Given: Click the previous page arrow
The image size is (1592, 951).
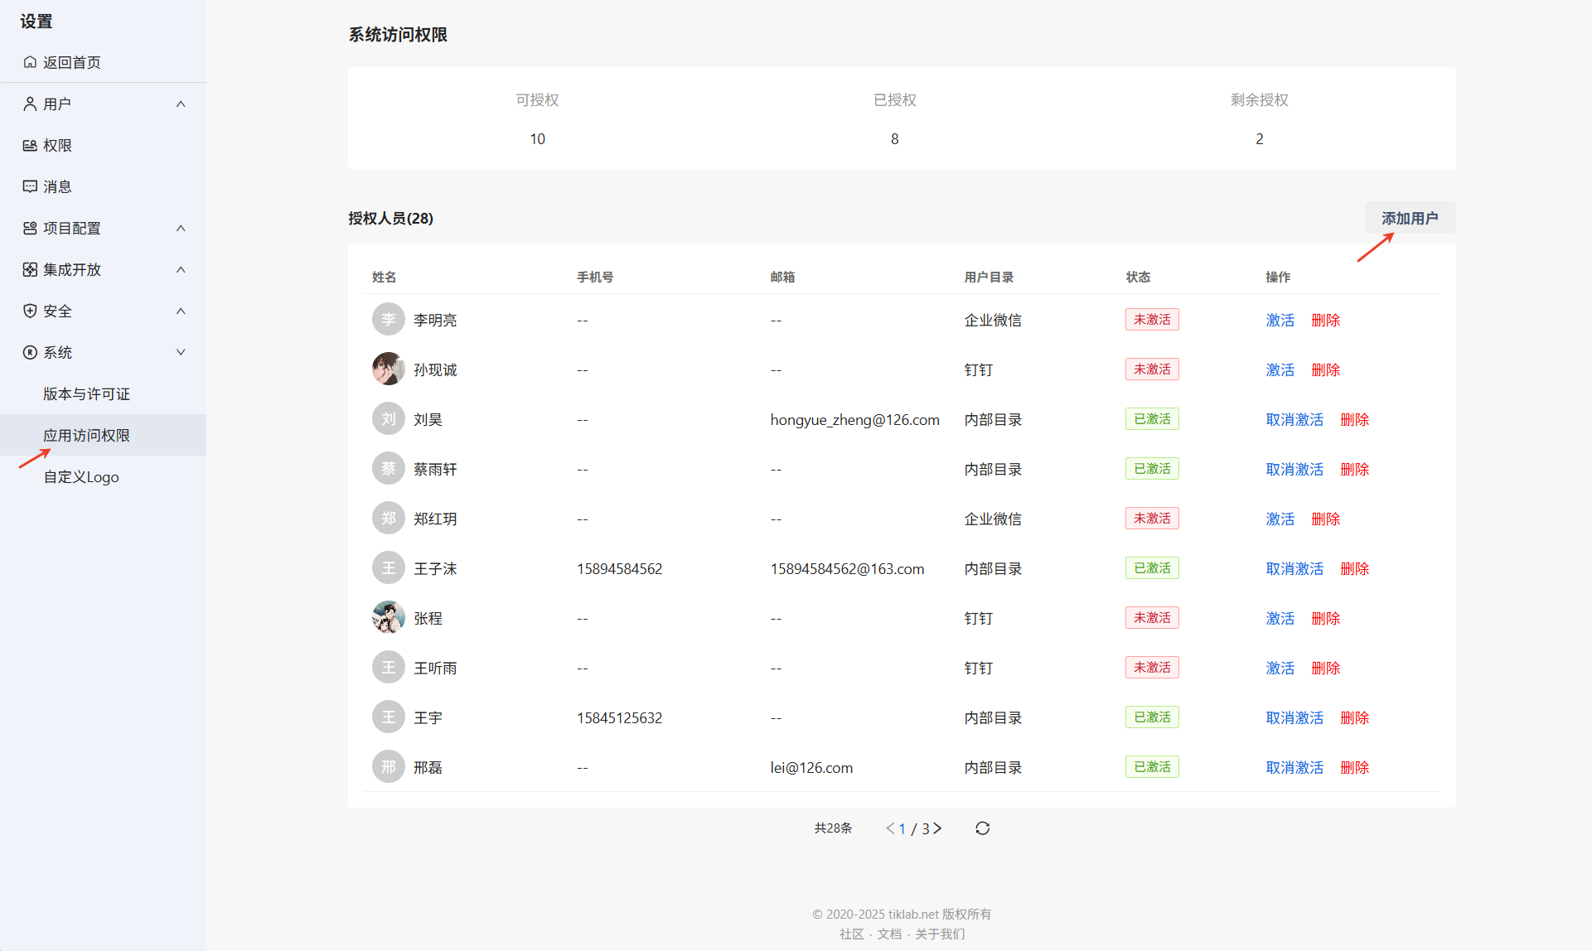Looking at the screenshot, I should tap(890, 828).
